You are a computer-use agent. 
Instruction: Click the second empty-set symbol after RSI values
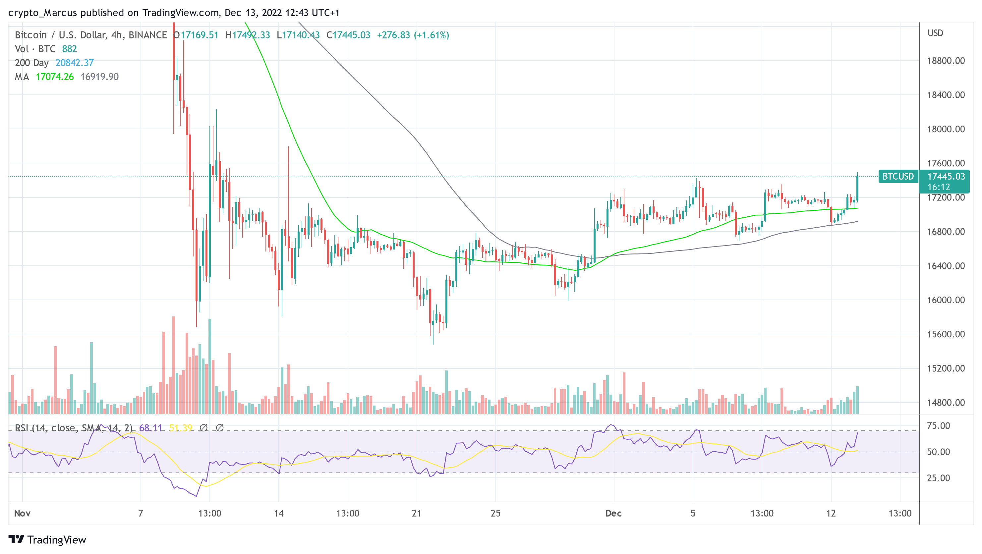pyautogui.click(x=220, y=428)
